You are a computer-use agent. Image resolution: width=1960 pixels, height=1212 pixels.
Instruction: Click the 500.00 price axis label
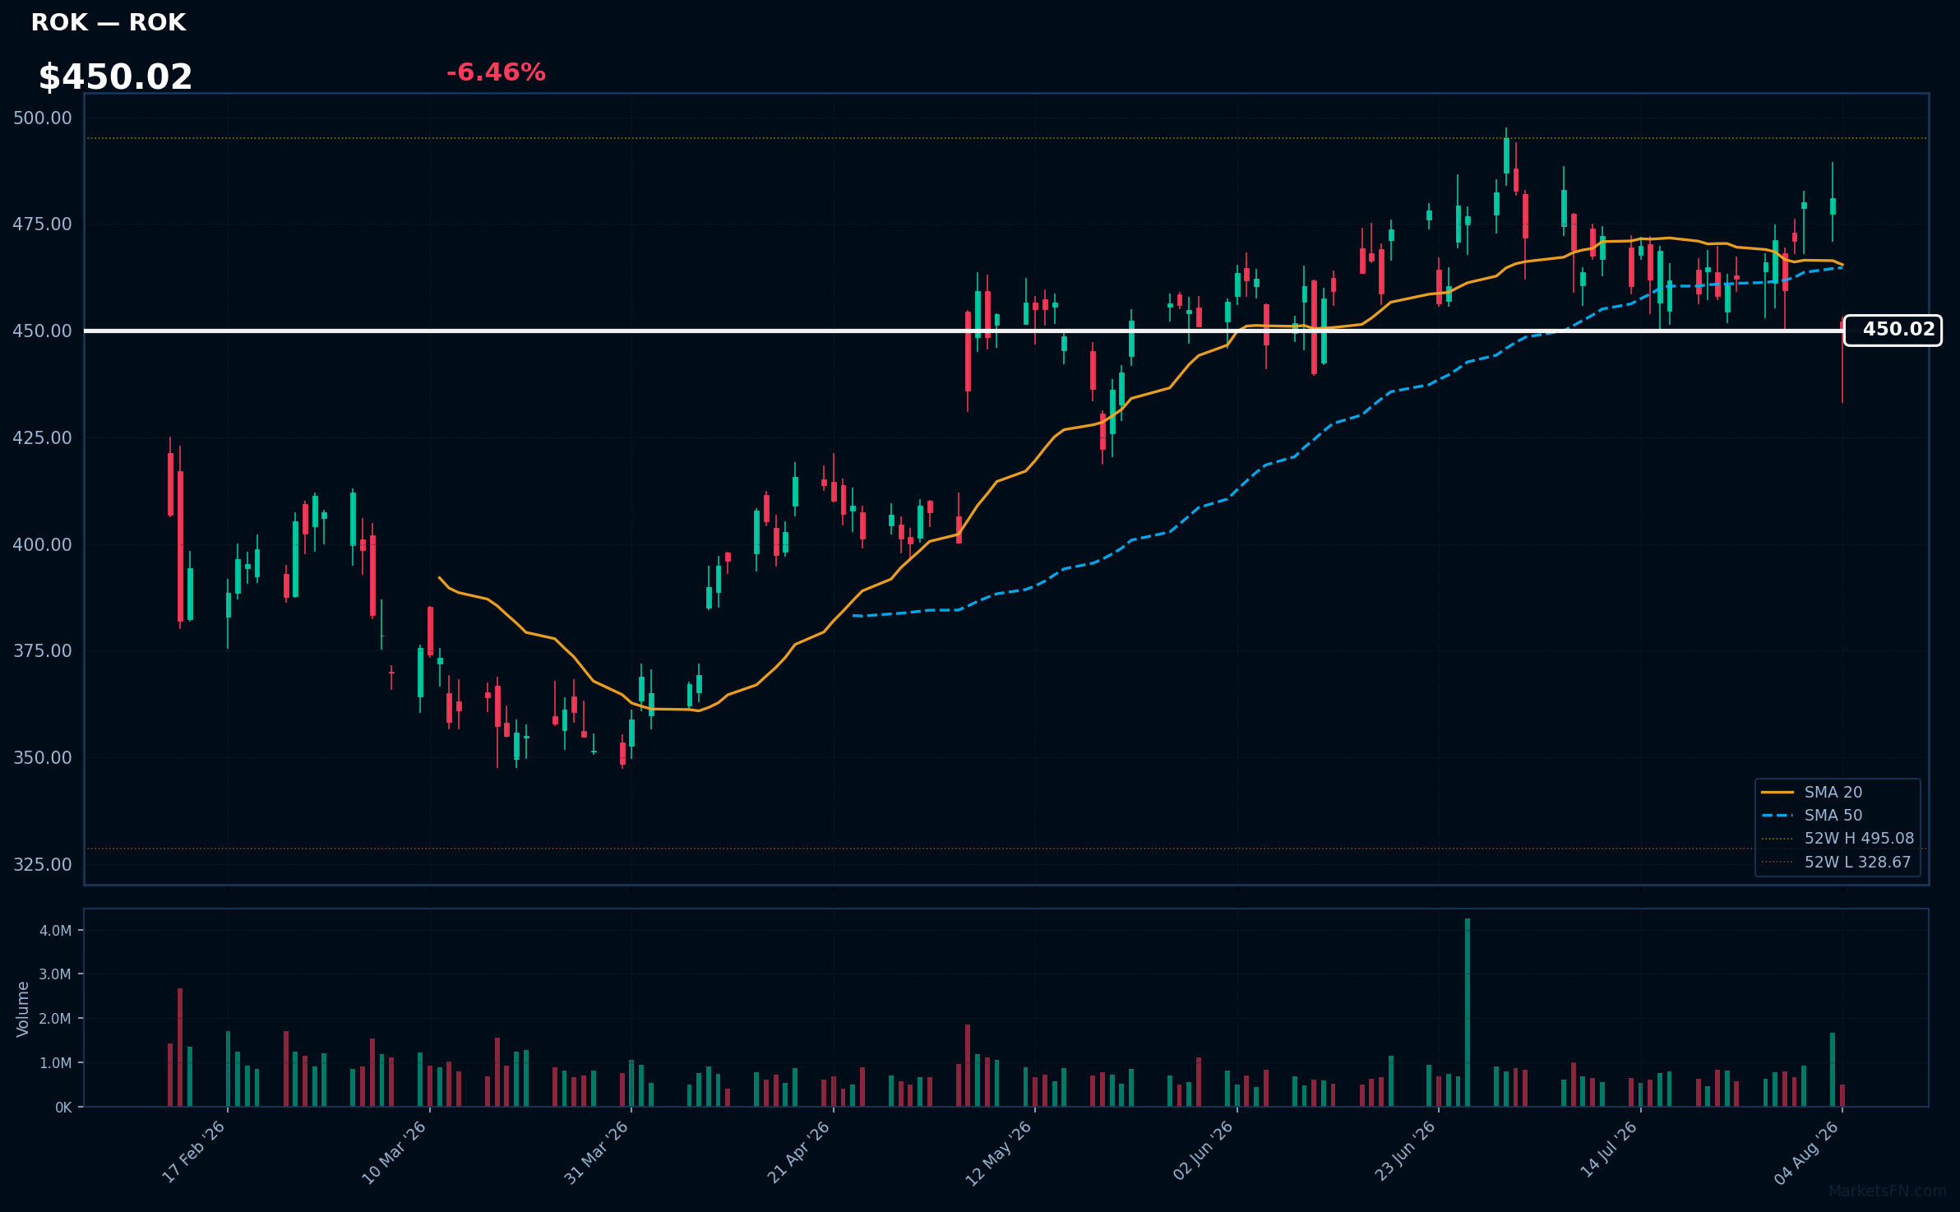tap(43, 118)
